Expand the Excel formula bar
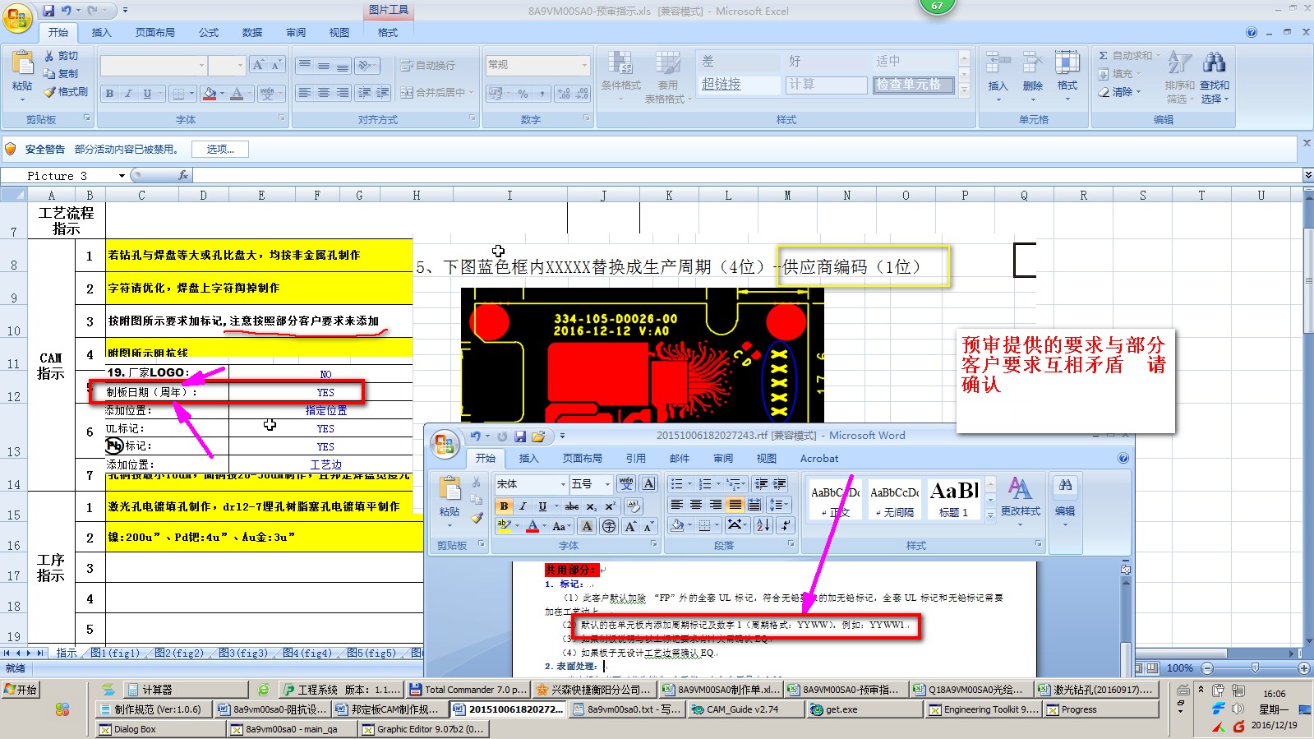 click(1307, 175)
